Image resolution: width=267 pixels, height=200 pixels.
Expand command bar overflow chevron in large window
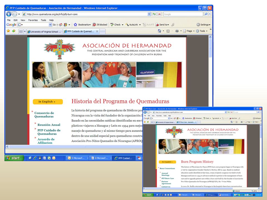[x=211, y=29]
